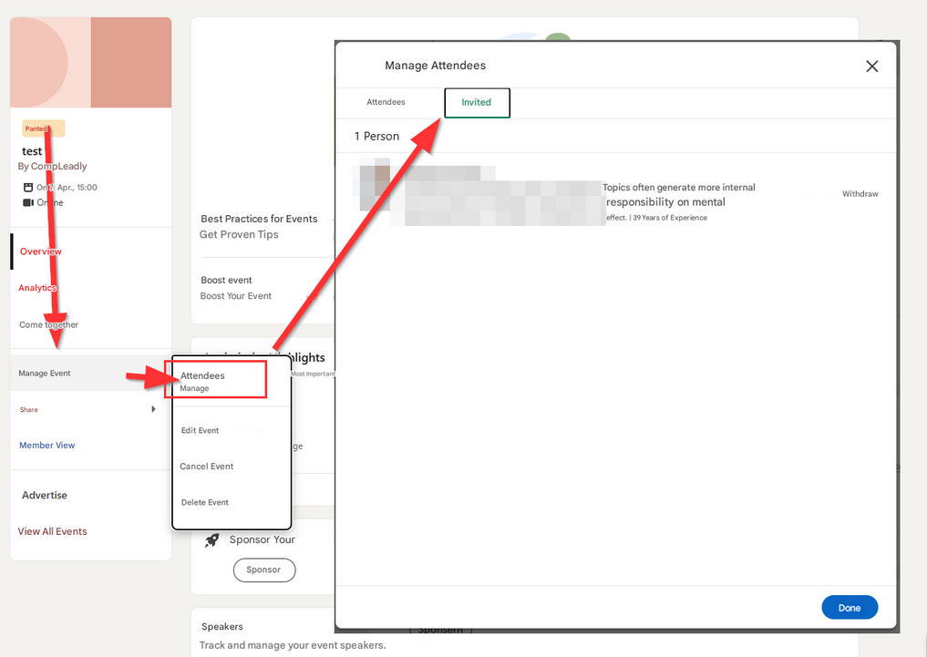927x657 pixels.
Task: Click the event banner image thumbnail
Action: 90,63
